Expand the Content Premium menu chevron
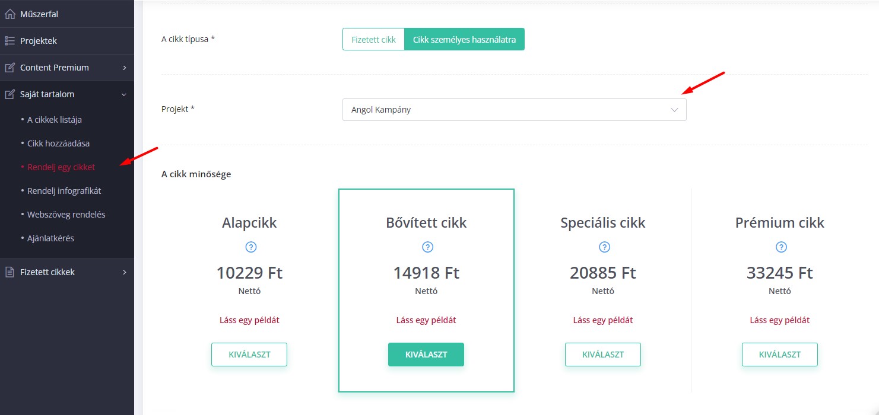The height and width of the screenshot is (415, 879). click(124, 68)
